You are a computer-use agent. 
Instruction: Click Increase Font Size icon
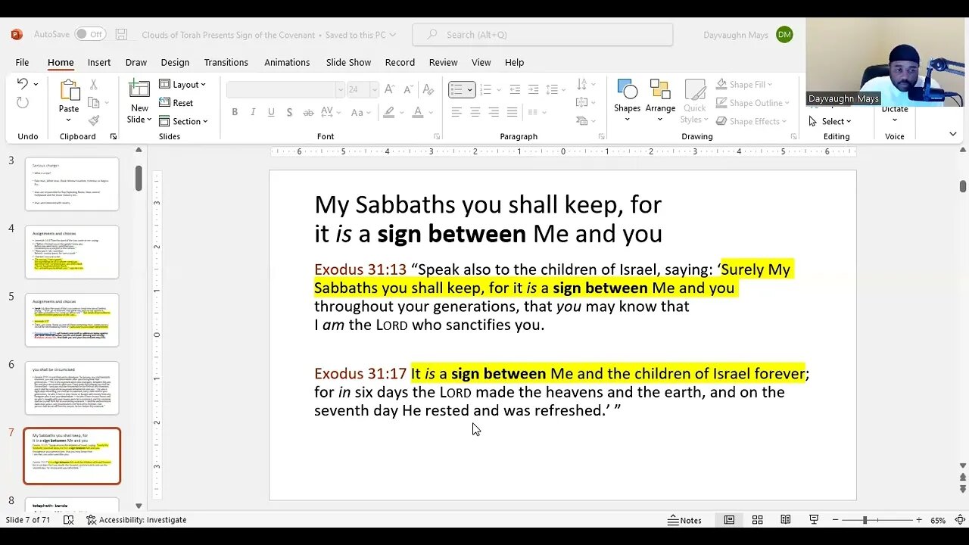coord(390,89)
